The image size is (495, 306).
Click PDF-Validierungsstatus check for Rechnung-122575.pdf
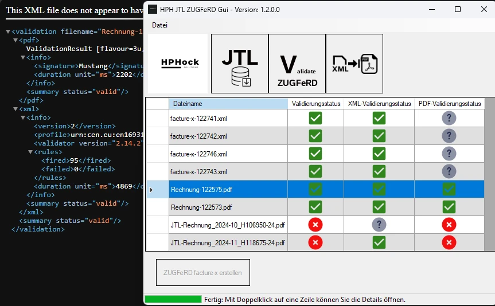click(x=449, y=189)
